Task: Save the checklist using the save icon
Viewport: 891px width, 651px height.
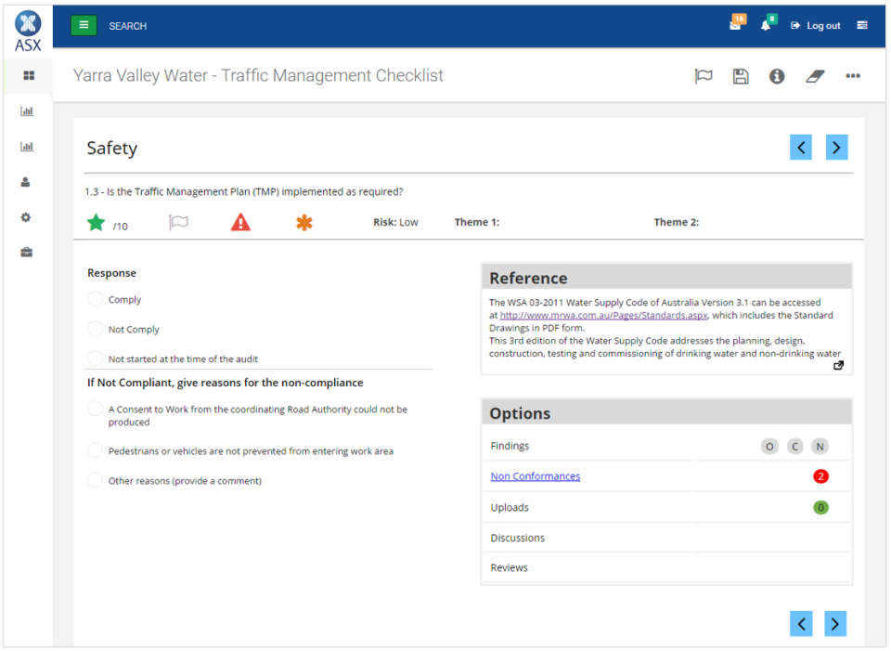Action: coord(741,76)
